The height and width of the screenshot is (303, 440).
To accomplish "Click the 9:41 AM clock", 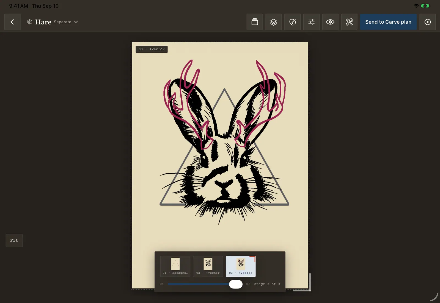I will coord(18,6).
